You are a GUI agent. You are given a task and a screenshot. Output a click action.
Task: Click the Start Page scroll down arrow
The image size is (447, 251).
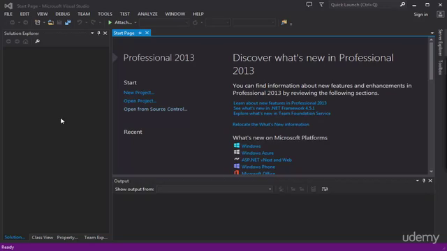click(x=431, y=172)
